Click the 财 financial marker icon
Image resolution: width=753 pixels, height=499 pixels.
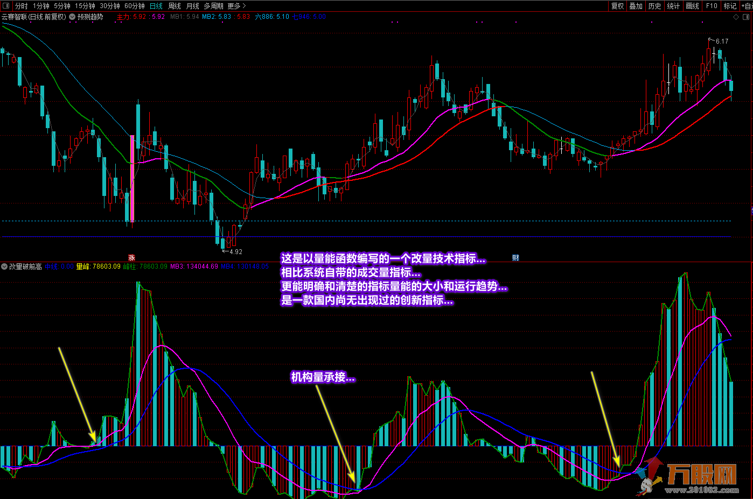pyautogui.click(x=515, y=258)
